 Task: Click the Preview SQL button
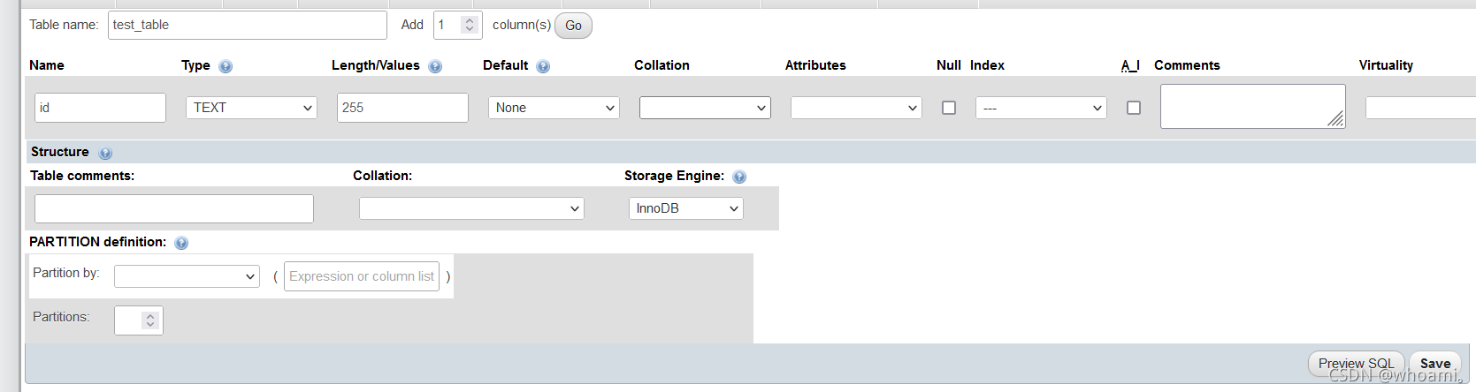point(1356,364)
